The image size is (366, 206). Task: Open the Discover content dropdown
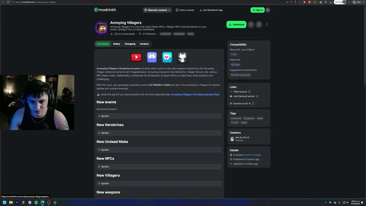point(157,10)
